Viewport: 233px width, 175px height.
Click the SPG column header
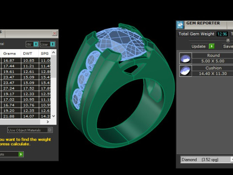(x=45, y=53)
